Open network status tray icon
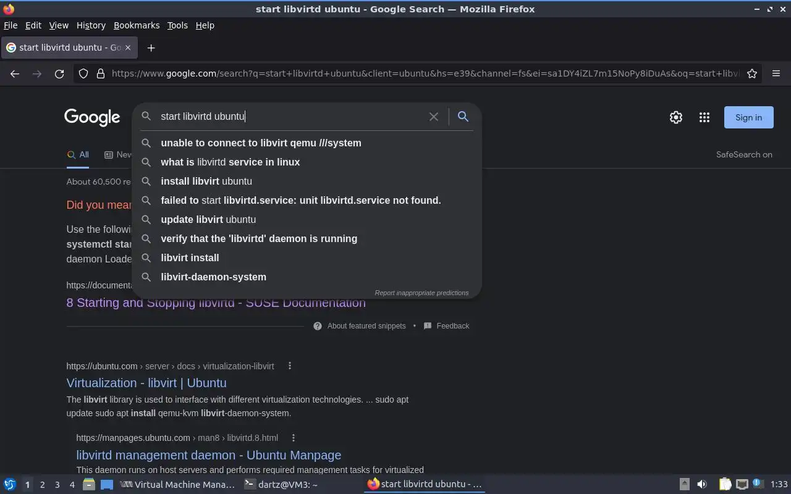The height and width of the screenshot is (494, 791). click(742, 484)
